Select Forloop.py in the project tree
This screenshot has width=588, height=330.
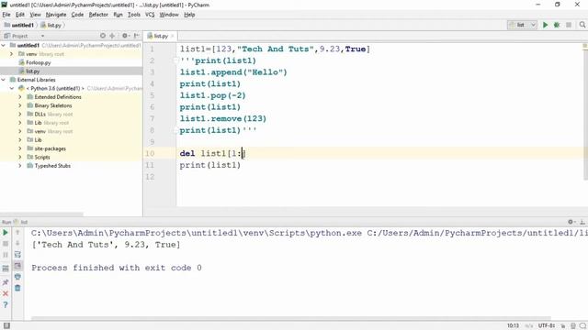tap(39, 62)
